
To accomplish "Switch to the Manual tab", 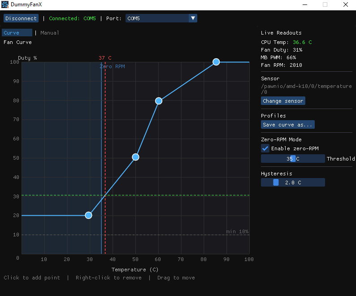I will pos(50,33).
